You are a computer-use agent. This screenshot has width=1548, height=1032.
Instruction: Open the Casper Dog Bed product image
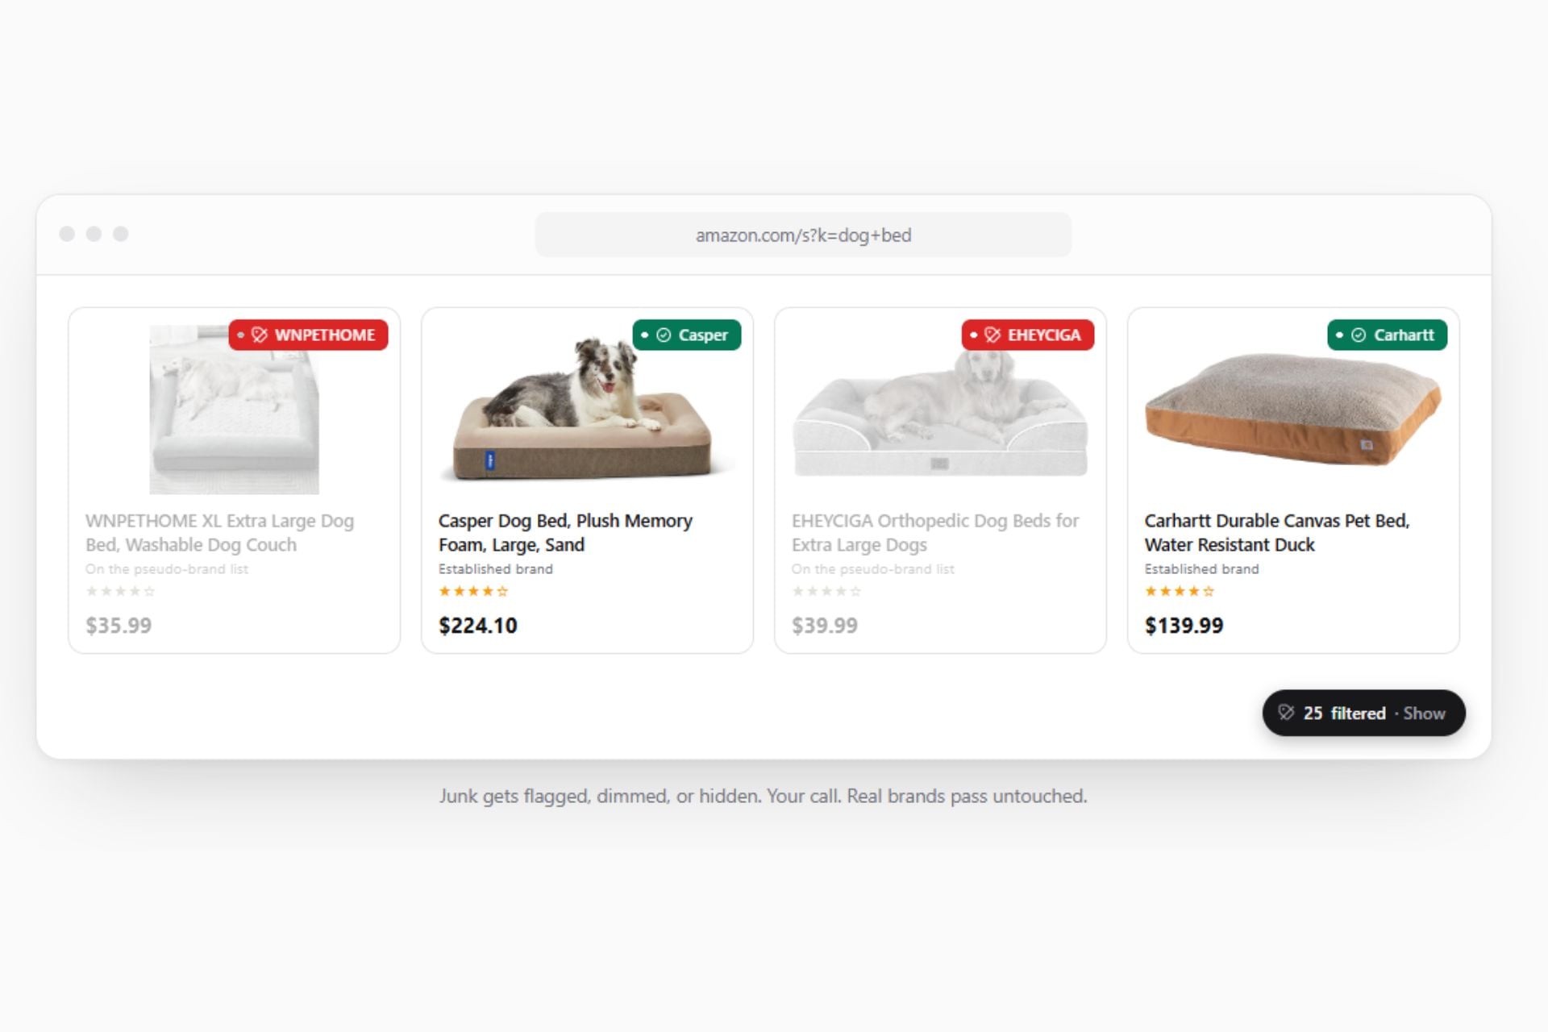587,410
